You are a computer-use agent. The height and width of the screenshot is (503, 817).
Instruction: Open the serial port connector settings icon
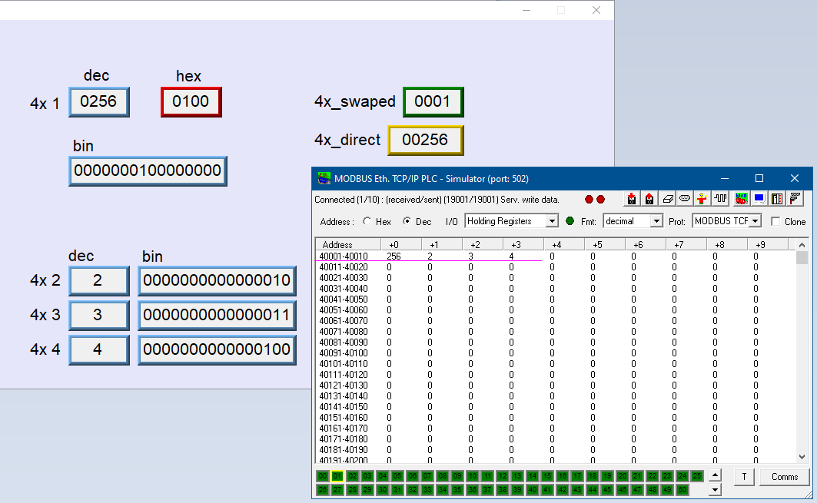[x=685, y=199]
